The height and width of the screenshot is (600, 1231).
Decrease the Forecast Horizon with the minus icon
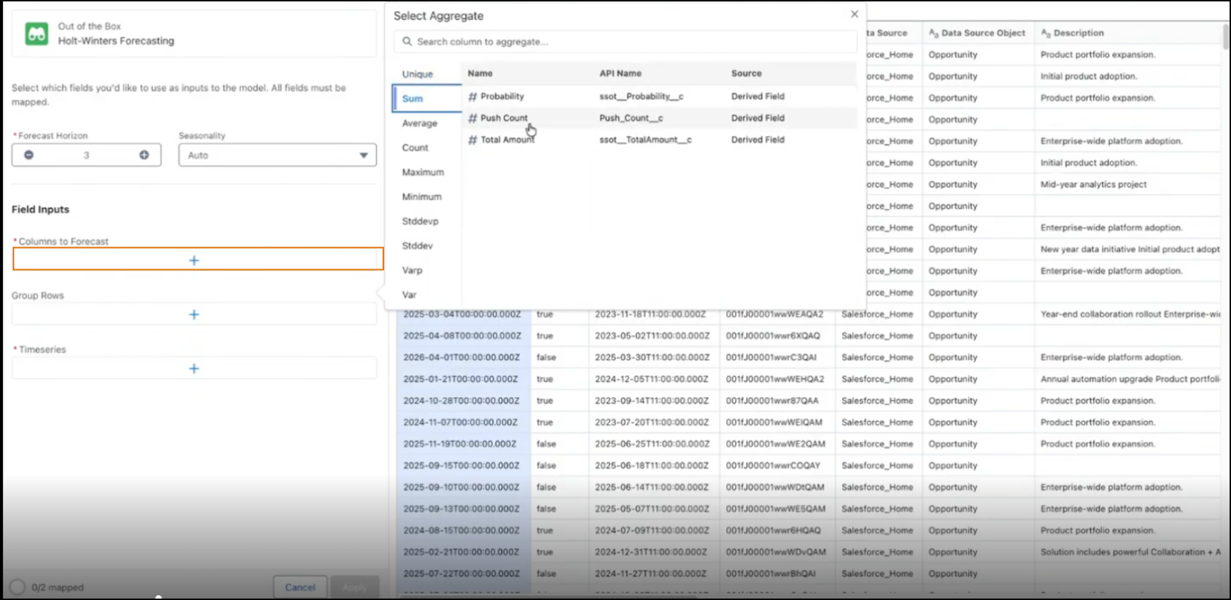click(29, 155)
